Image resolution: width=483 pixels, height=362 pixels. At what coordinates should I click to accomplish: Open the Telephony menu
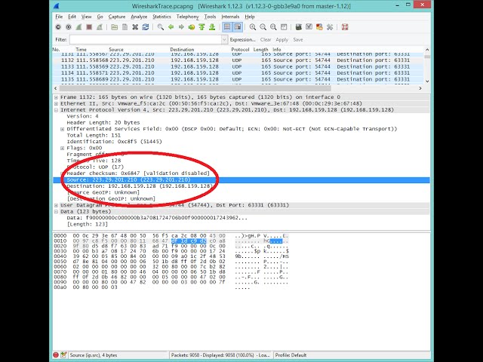pyautogui.click(x=188, y=17)
